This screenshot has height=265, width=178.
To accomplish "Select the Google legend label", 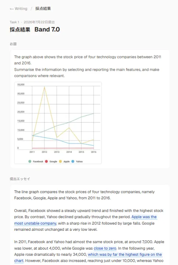I will pos(53,162).
